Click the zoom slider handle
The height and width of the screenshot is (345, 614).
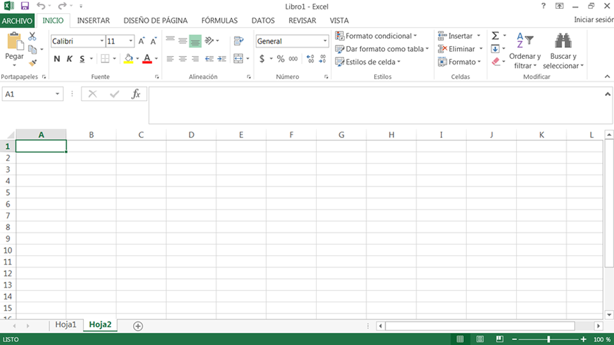tap(548, 339)
